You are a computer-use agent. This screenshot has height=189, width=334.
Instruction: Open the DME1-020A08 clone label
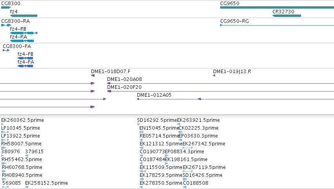click(x=124, y=79)
